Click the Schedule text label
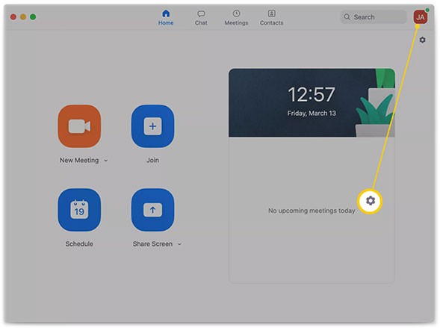 [x=79, y=244]
